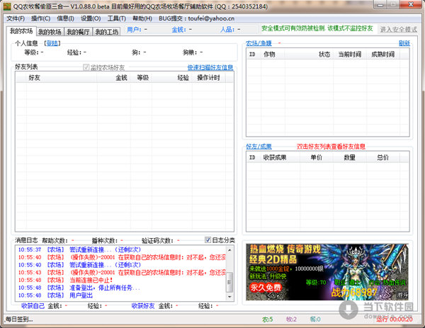Open the 帮助(H) menu
The image size is (425, 328).
[x=142, y=18]
